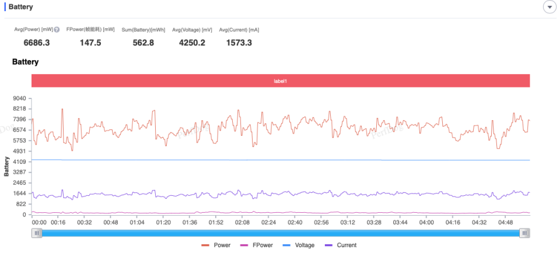Click the Avg(Voltage) value 4250.2
This screenshot has width=560, height=253.
coord(192,43)
